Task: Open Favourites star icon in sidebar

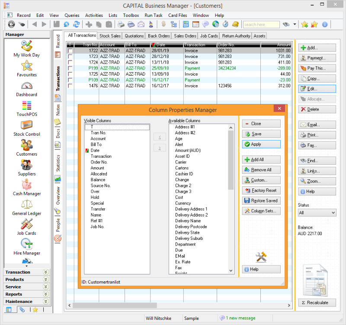Action: (27, 66)
